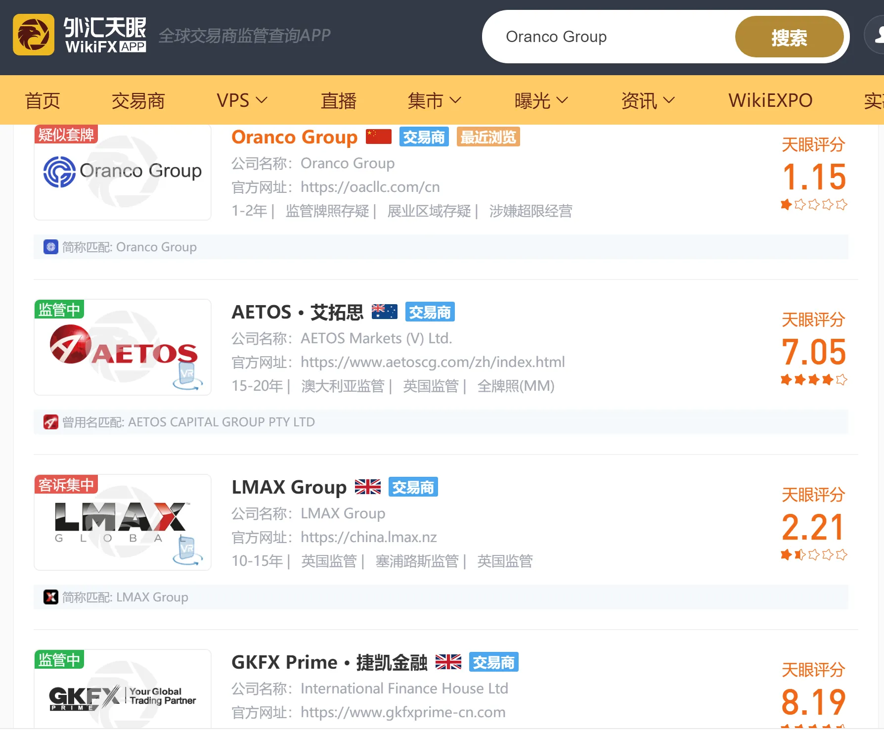Click the score value 7.05

pos(814,352)
